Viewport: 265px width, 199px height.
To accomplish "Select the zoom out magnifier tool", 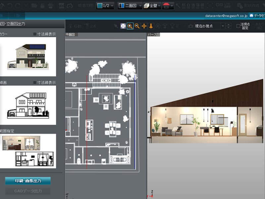I will click(x=137, y=26).
